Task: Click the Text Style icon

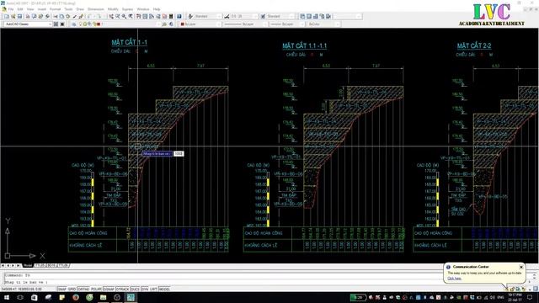Action: click(x=190, y=16)
